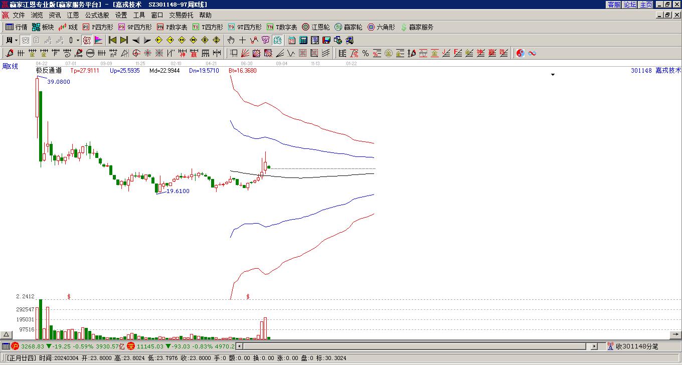Open the 设置 menu
Viewport: 682px width, 365px height.
click(121, 15)
